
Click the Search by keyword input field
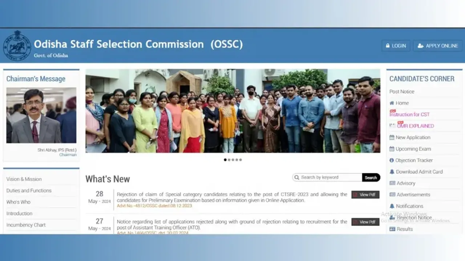(x=327, y=177)
